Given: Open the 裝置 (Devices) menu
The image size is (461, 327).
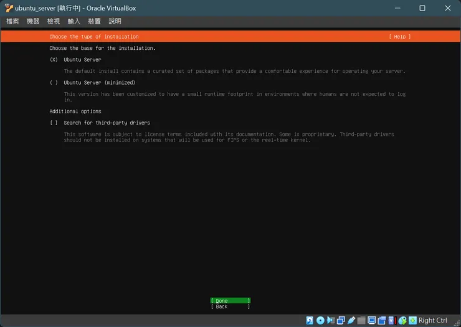Looking at the screenshot, I should pos(94,21).
